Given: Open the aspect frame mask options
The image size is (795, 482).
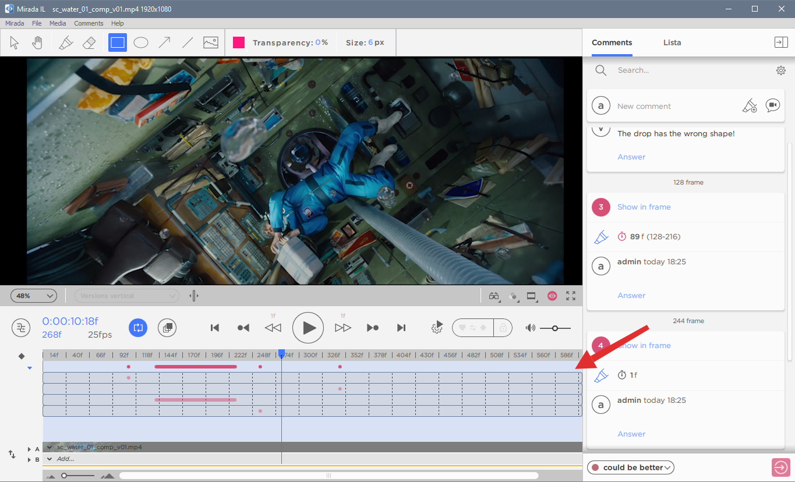Looking at the screenshot, I should pos(532,296).
